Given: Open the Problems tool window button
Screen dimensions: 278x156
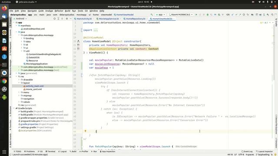Looking at the screenshot, I should click(x=30, y=152).
